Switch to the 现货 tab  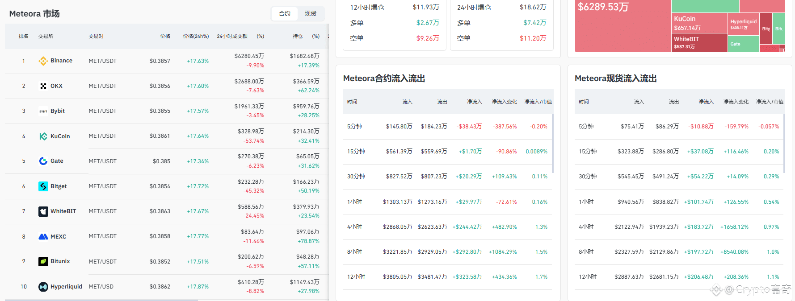(311, 14)
